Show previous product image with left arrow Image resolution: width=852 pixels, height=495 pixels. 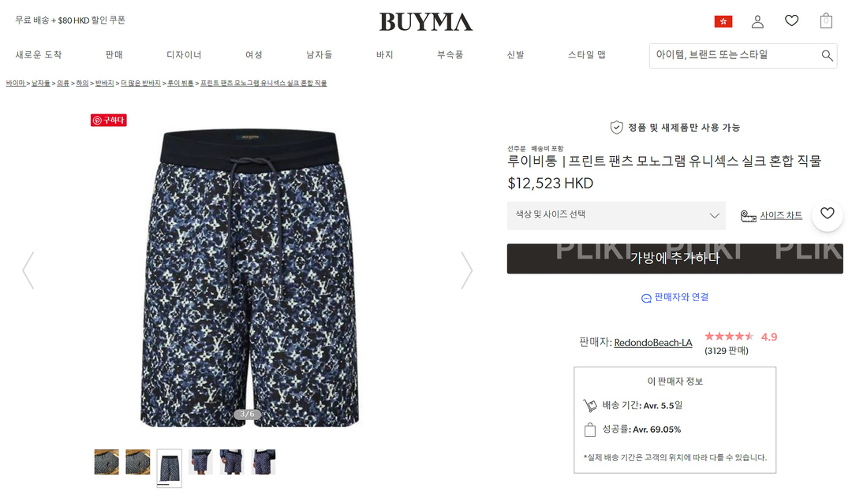(28, 270)
